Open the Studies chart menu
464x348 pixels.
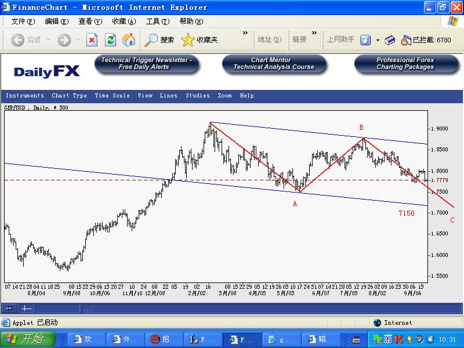click(x=198, y=96)
